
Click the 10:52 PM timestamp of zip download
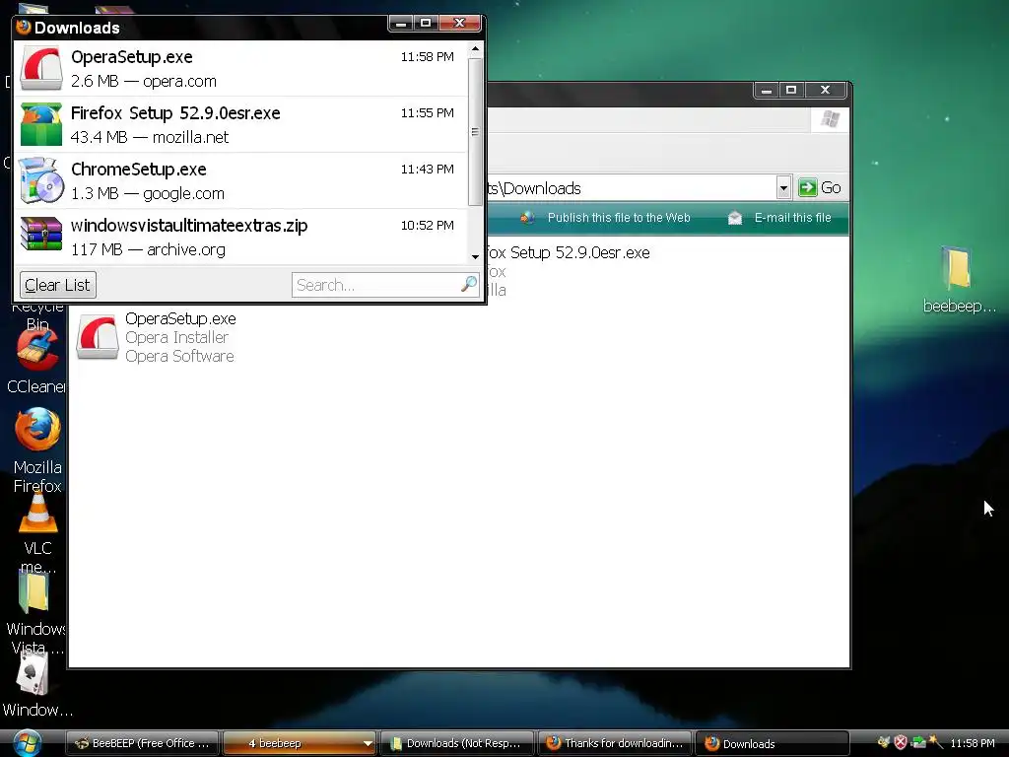point(428,226)
